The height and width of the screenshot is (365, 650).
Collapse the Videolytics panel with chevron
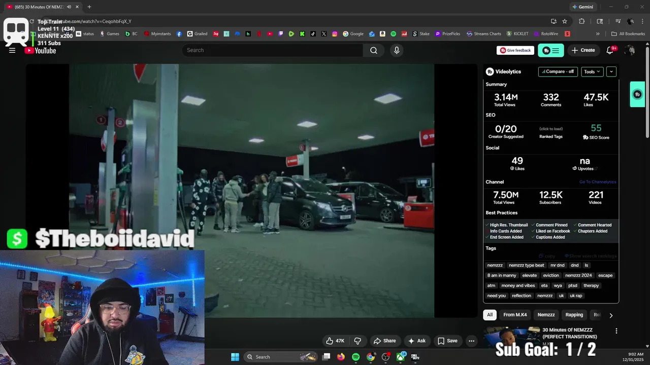[x=611, y=71]
